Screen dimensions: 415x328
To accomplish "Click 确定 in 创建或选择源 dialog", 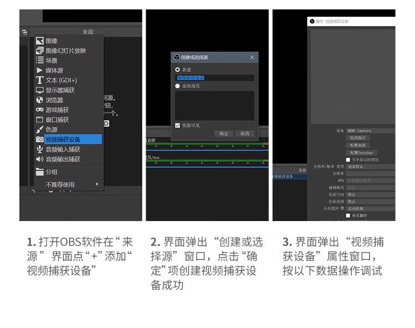I will (224, 134).
